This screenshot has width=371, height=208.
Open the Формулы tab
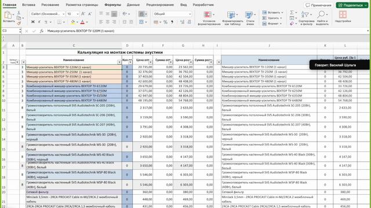point(112,5)
